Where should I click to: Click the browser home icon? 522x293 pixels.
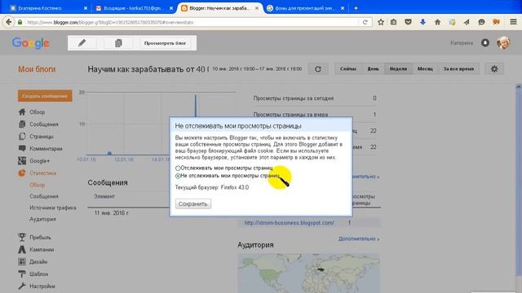click(x=437, y=22)
